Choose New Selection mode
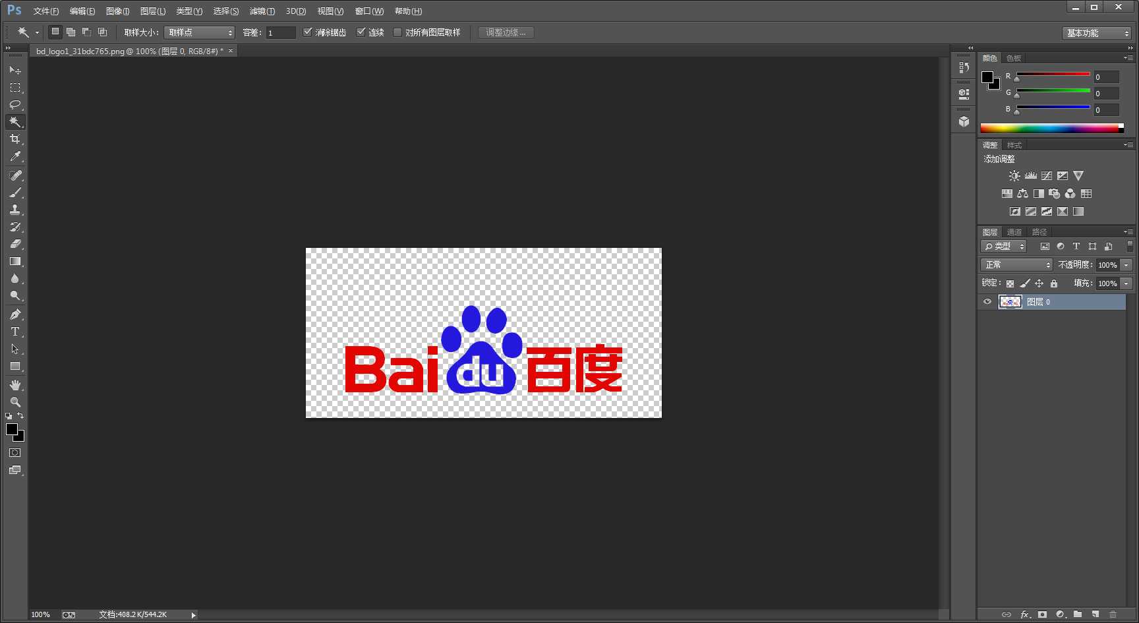 tap(55, 32)
